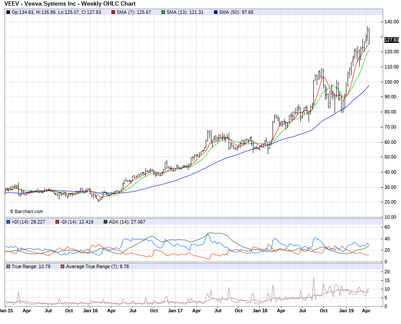Click the 70.00 price axis label
The height and width of the screenshot is (324, 401).
390,127
